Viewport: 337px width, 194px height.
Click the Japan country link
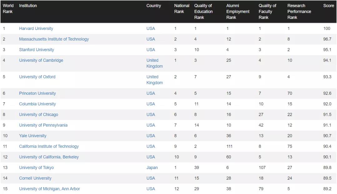coord(152,167)
